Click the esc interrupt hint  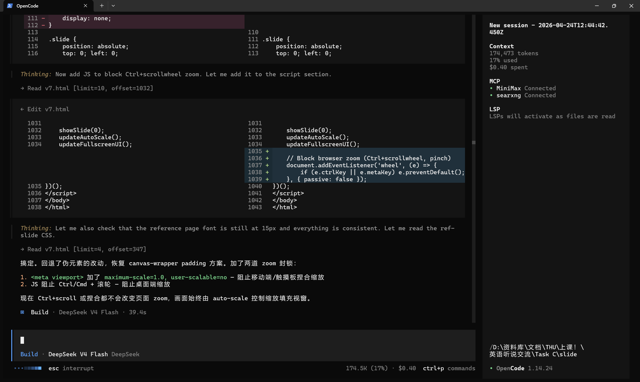[71, 368]
